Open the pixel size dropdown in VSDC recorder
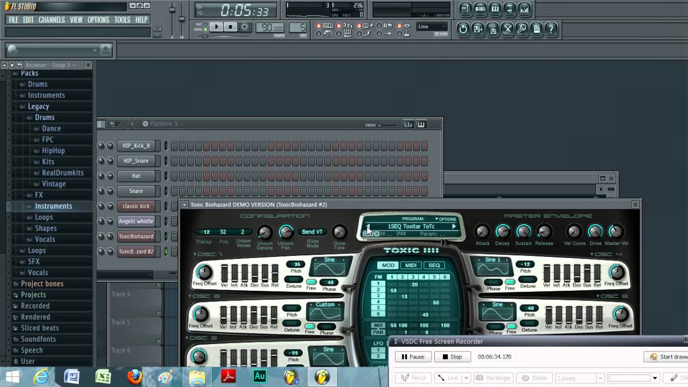The image size is (688, 387). [x=601, y=378]
